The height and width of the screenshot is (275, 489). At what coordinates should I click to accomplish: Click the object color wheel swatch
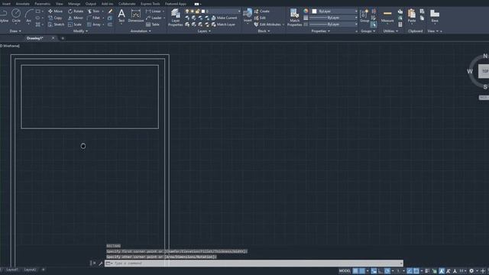306,11
